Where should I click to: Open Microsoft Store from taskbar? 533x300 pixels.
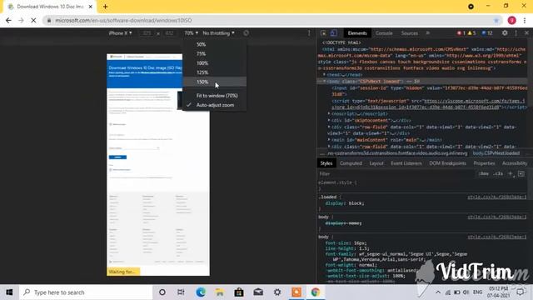239,292
